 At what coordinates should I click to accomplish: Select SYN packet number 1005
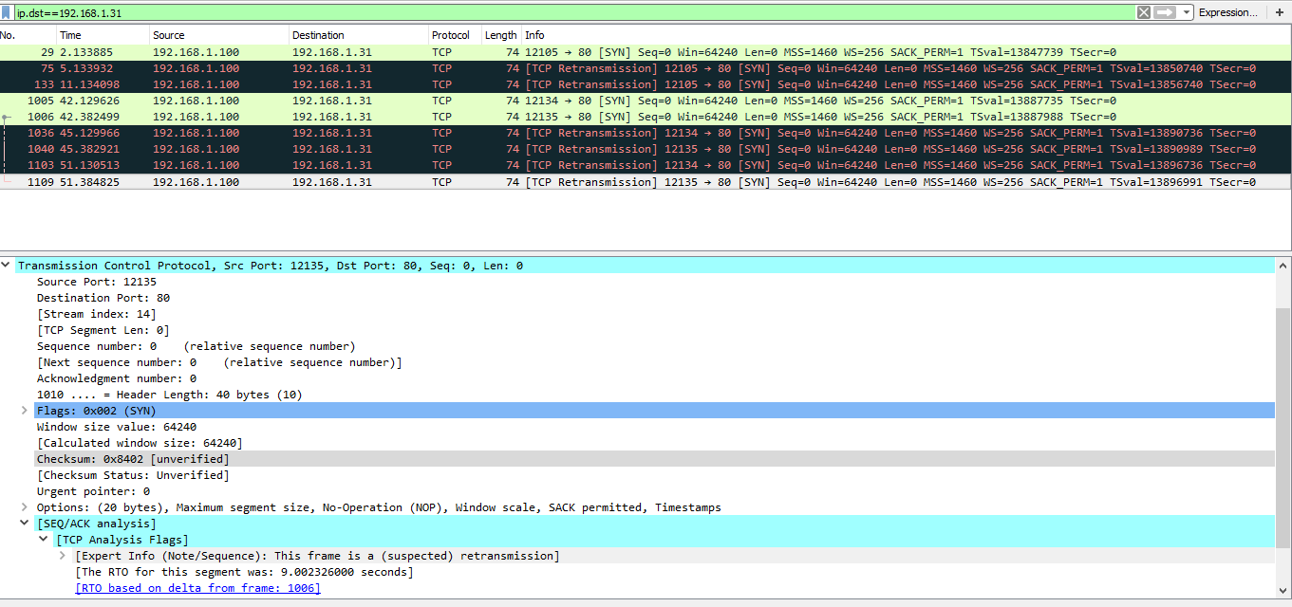(x=646, y=101)
